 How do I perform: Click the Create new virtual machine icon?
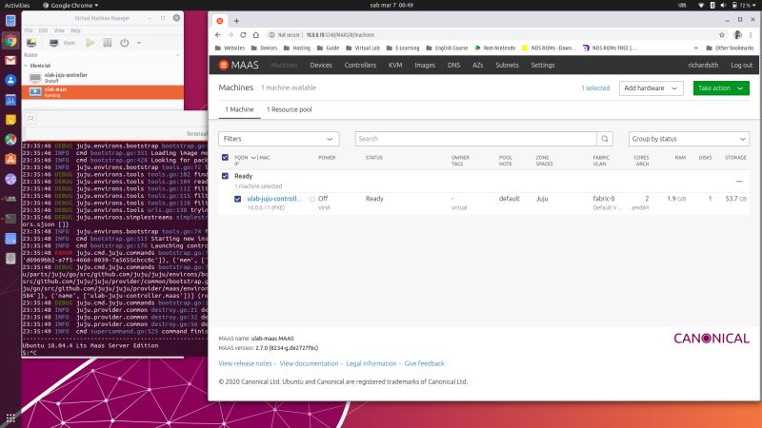31,43
